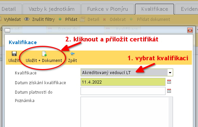Focus the Datum získání kvalifikace field
This screenshot has width=198, height=127.
tap(123, 82)
